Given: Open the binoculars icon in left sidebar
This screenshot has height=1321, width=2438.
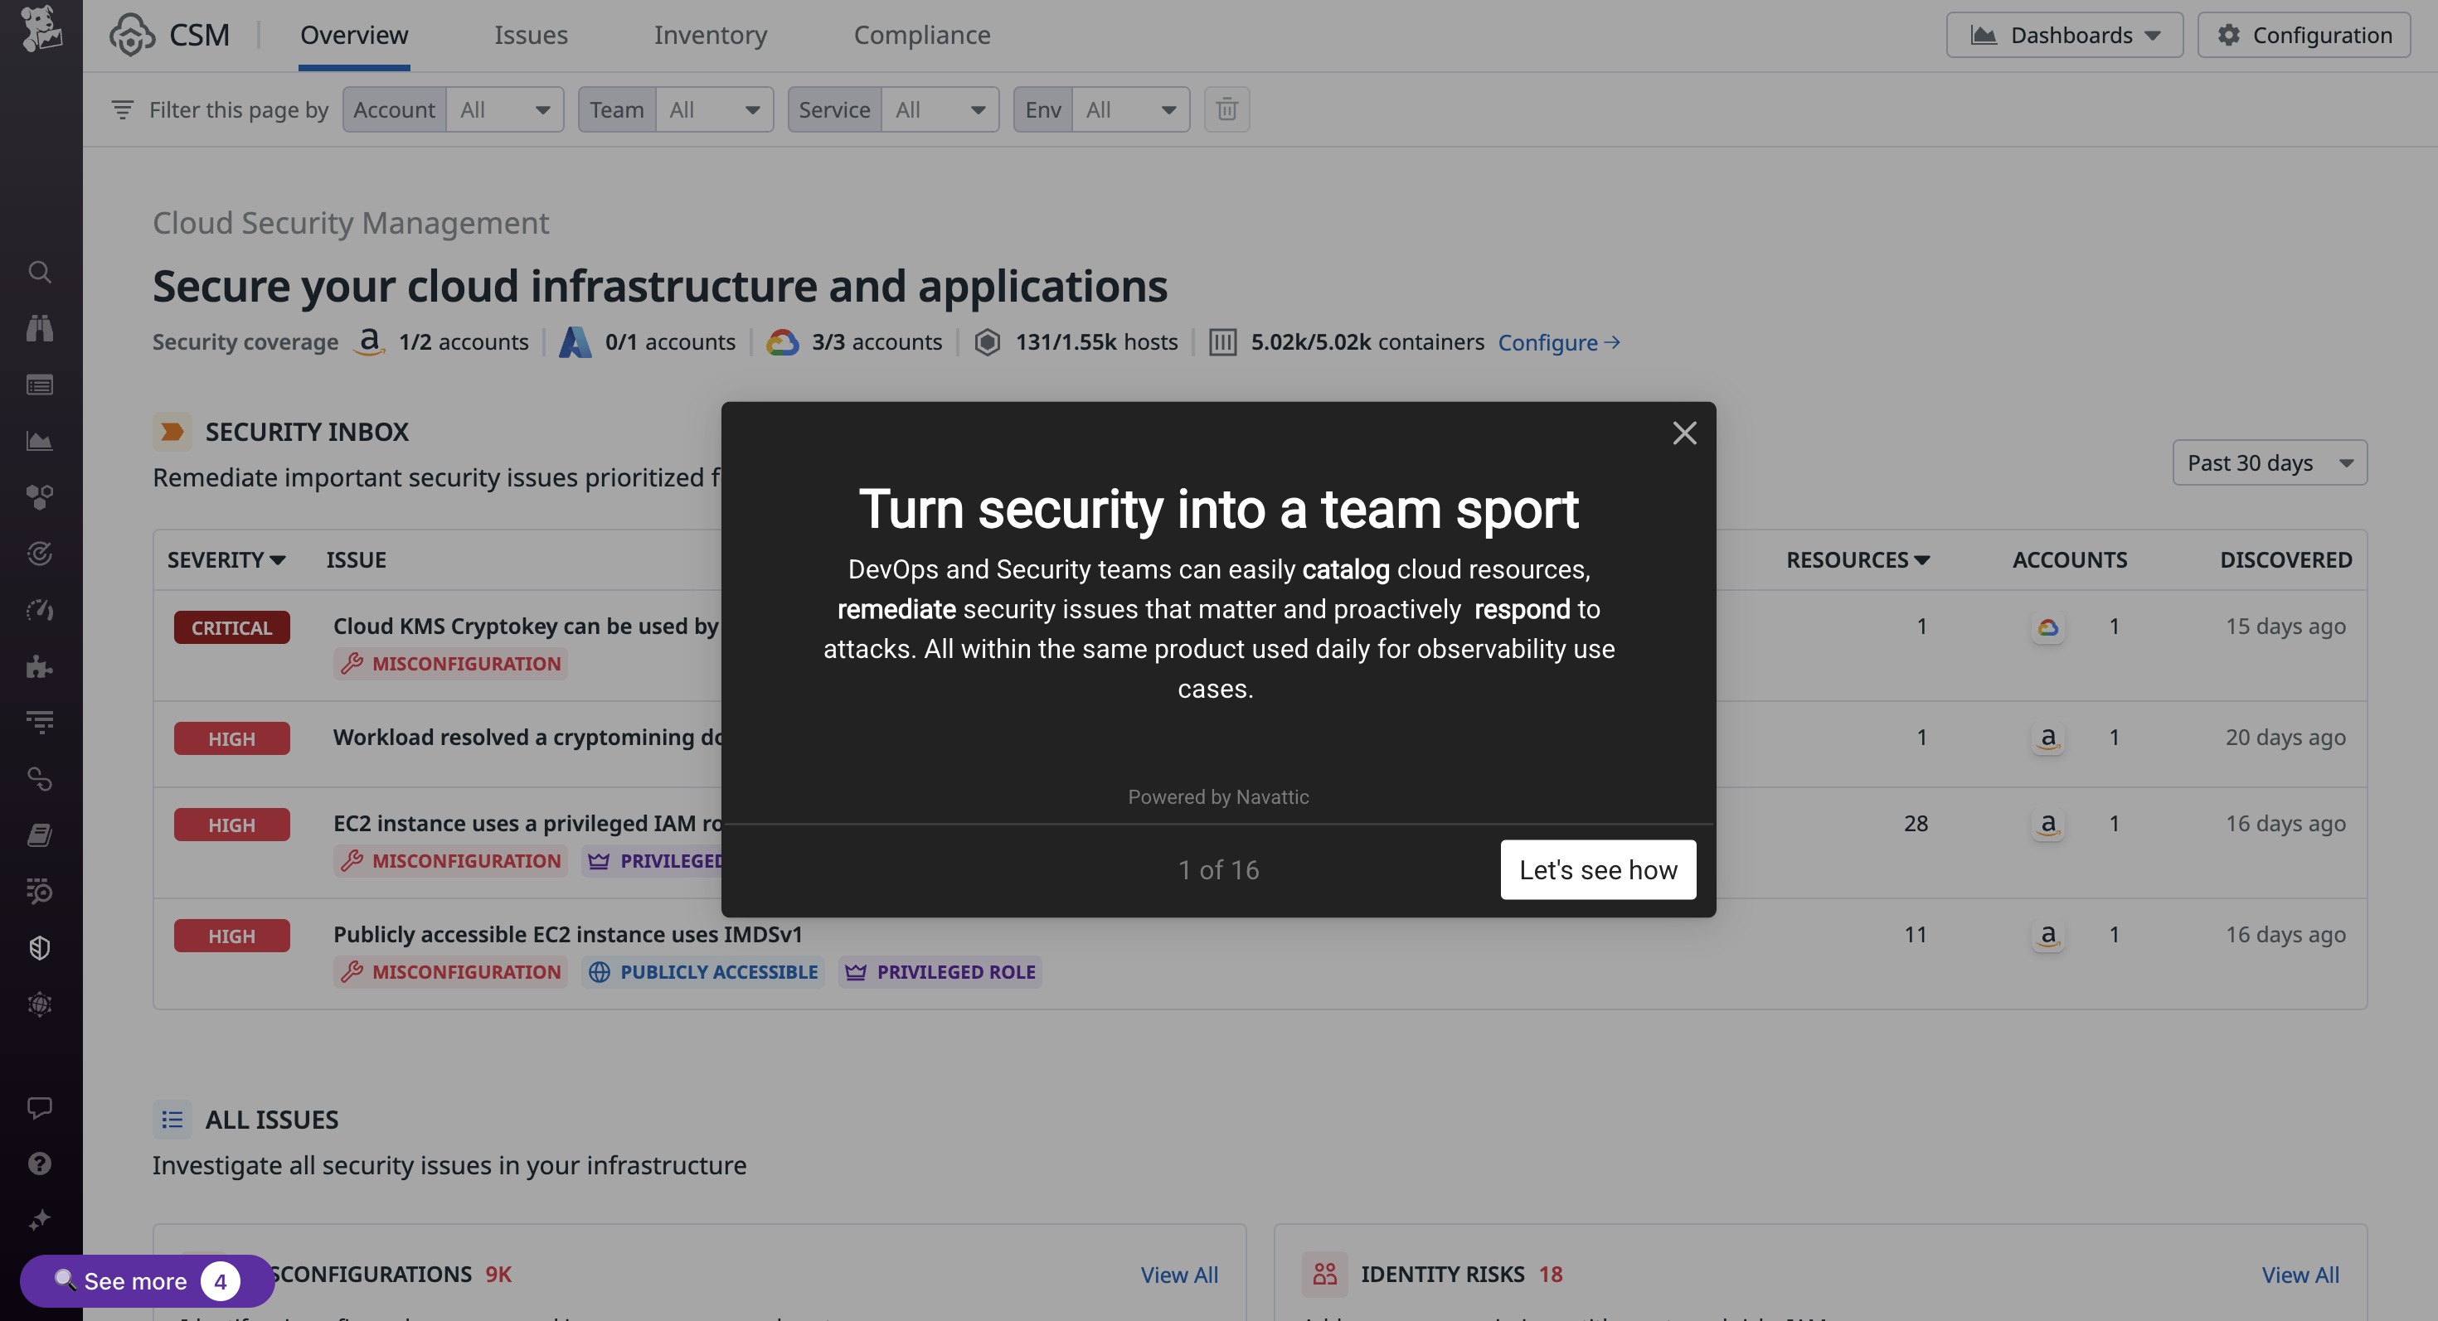Looking at the screenshot, I should [40, 328].
